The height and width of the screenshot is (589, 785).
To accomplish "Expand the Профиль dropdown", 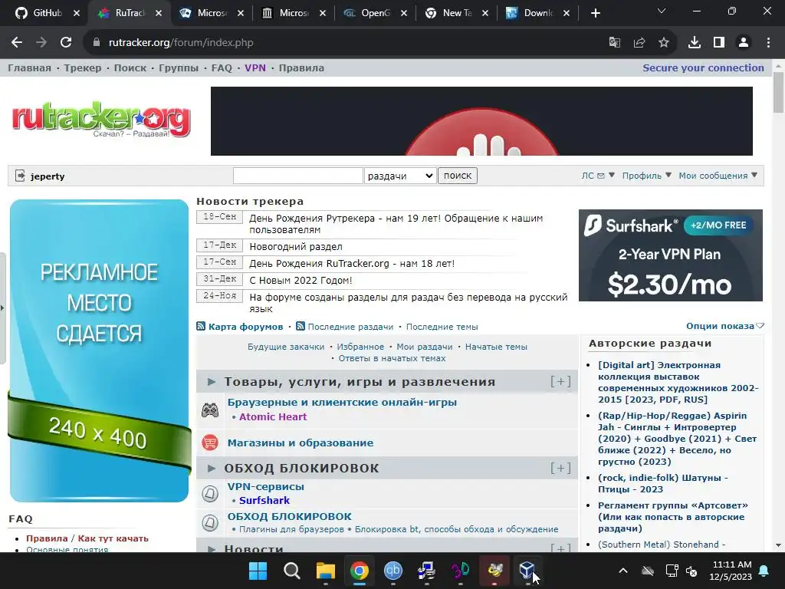I will pyautogui.click(x=646, y=176).
